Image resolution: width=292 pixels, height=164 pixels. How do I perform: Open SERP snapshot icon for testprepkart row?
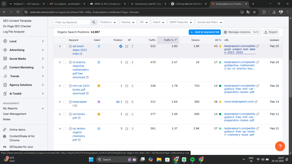[x=127, y=102]
